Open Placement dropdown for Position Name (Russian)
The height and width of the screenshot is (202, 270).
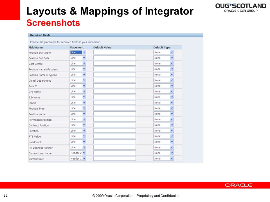78,69
